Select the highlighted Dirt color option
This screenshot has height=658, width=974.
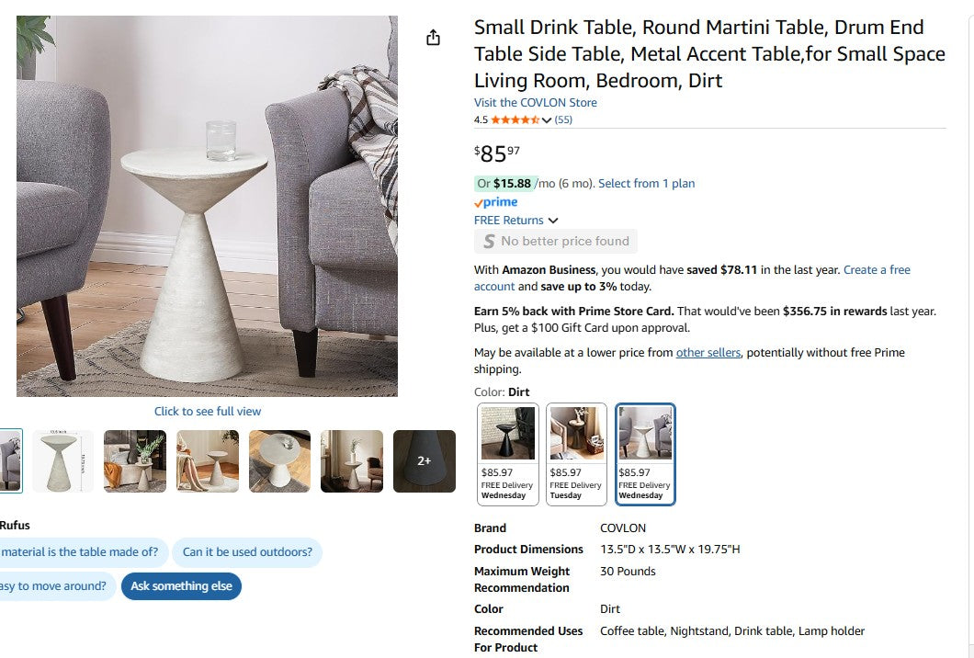pos(645,454)
